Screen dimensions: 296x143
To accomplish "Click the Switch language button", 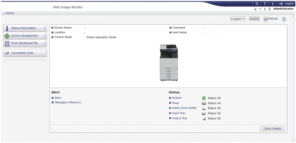I will tap(254, 19).
